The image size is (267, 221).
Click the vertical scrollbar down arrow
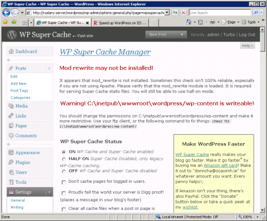[x=262, y=210]
